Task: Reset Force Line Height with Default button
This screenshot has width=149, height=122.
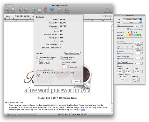Action: [136, 82]
